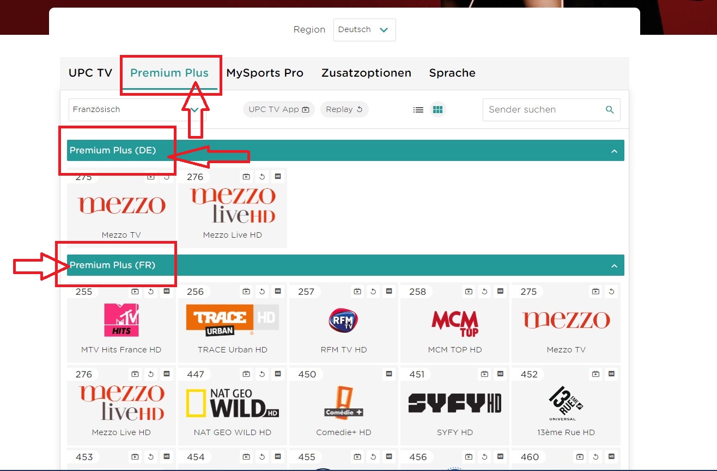Select the UPC TV tab

90,73
